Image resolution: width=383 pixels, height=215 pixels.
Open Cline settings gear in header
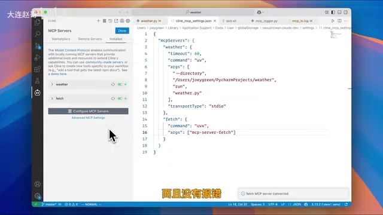click(127, 21)
